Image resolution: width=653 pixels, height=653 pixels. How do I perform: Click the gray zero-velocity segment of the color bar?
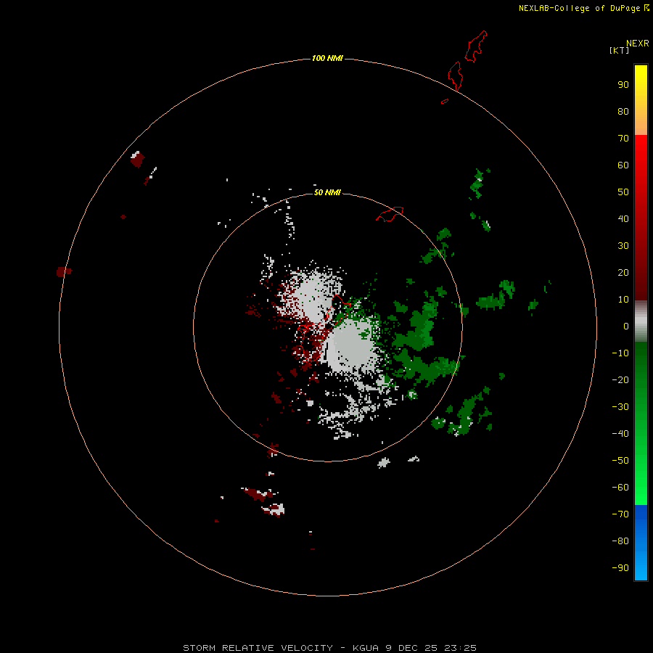click(x=641, y=321)
